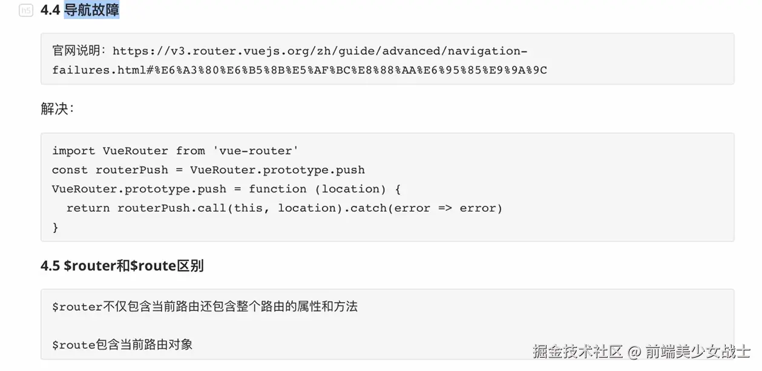Image resolution: width=762 pixels, height=371 pixels.
Task: Click the 4.5 $router和$route区别 heading
Action: click(x=122, y=266)
